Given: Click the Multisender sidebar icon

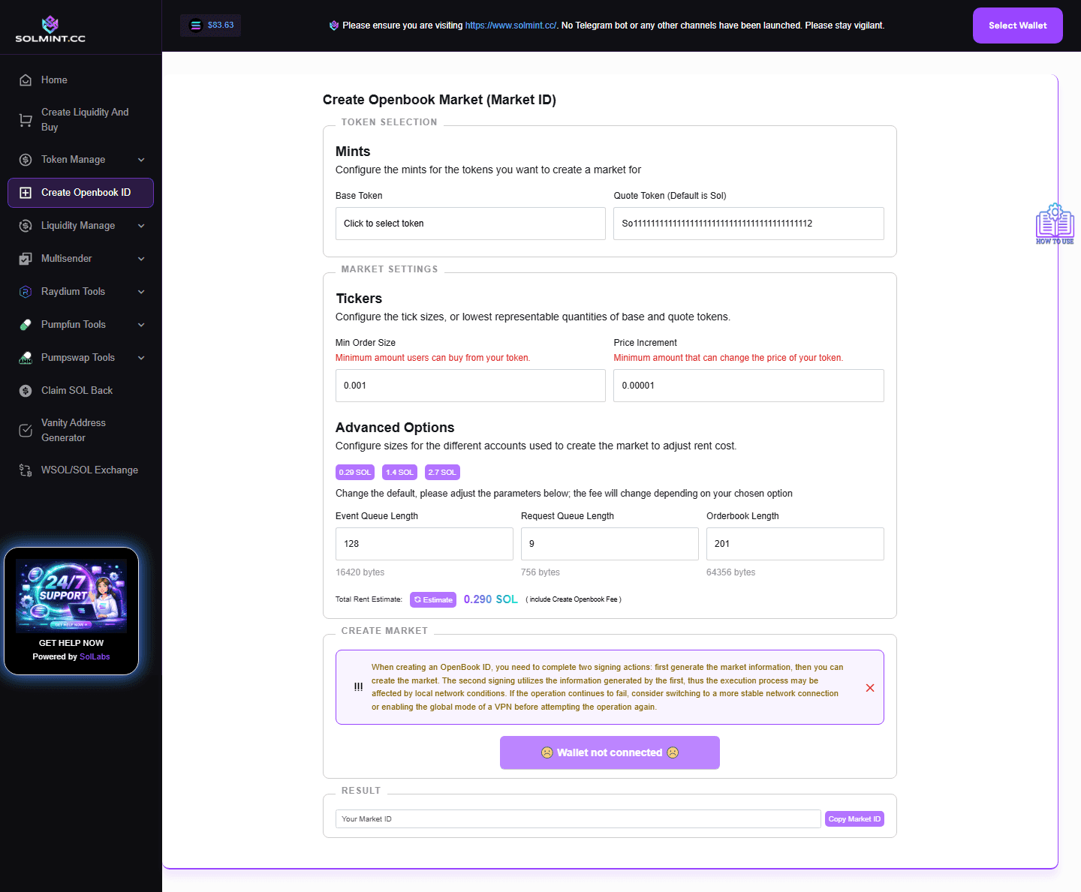Looking at the screenshot, I should click(x=25, y=258).
